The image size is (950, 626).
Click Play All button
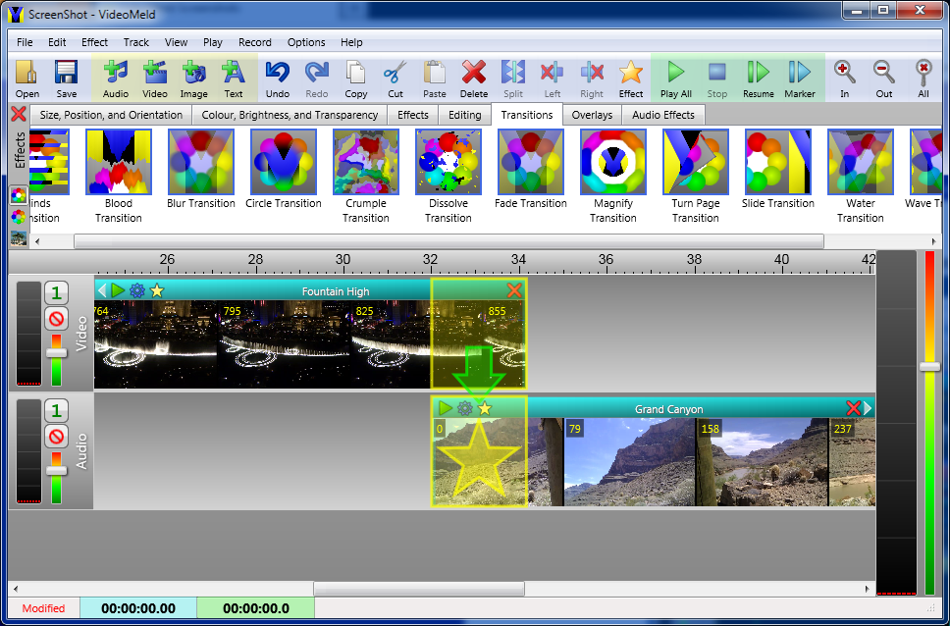[676, 78]
